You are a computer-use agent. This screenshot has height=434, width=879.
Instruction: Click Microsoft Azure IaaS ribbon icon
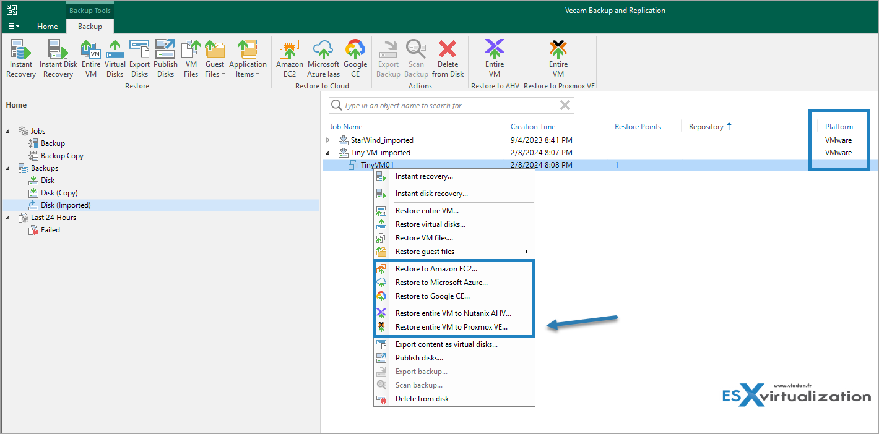coord(323,59)
